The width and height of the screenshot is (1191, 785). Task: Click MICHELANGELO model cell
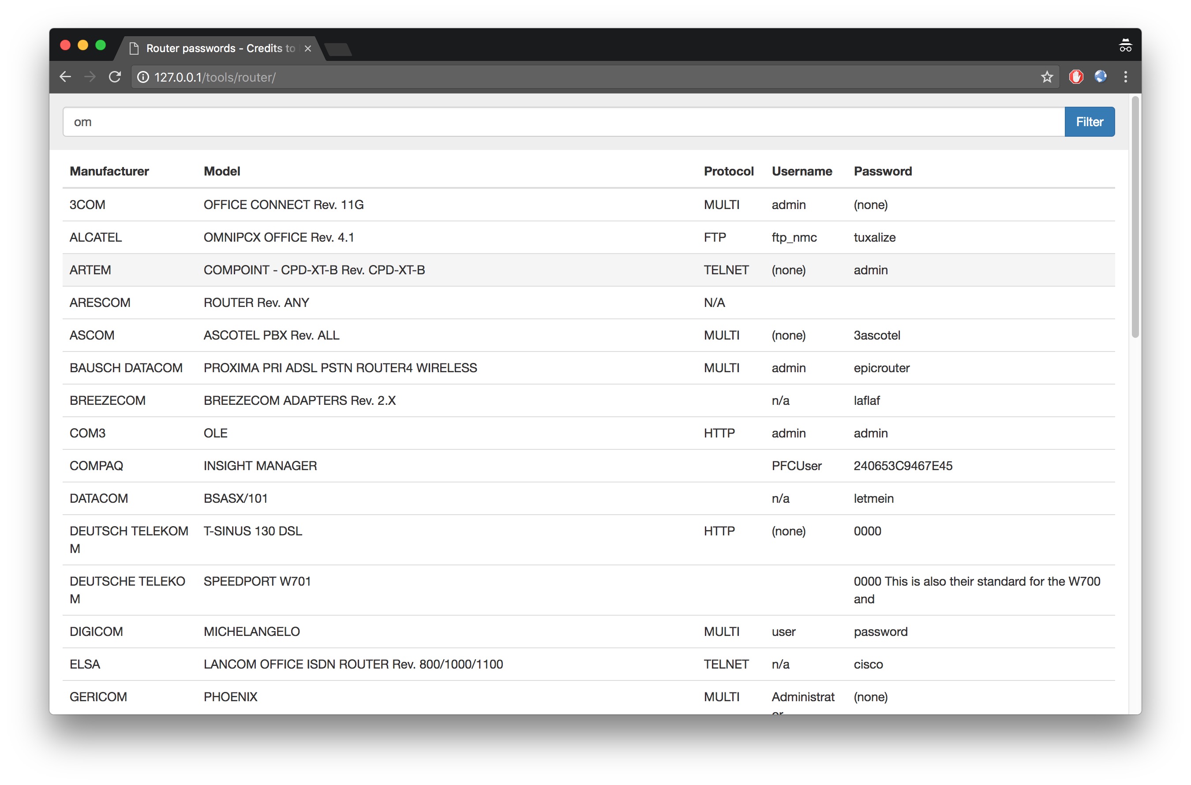[252, 631]
